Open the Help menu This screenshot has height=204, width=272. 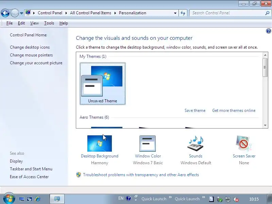point(64,23)
